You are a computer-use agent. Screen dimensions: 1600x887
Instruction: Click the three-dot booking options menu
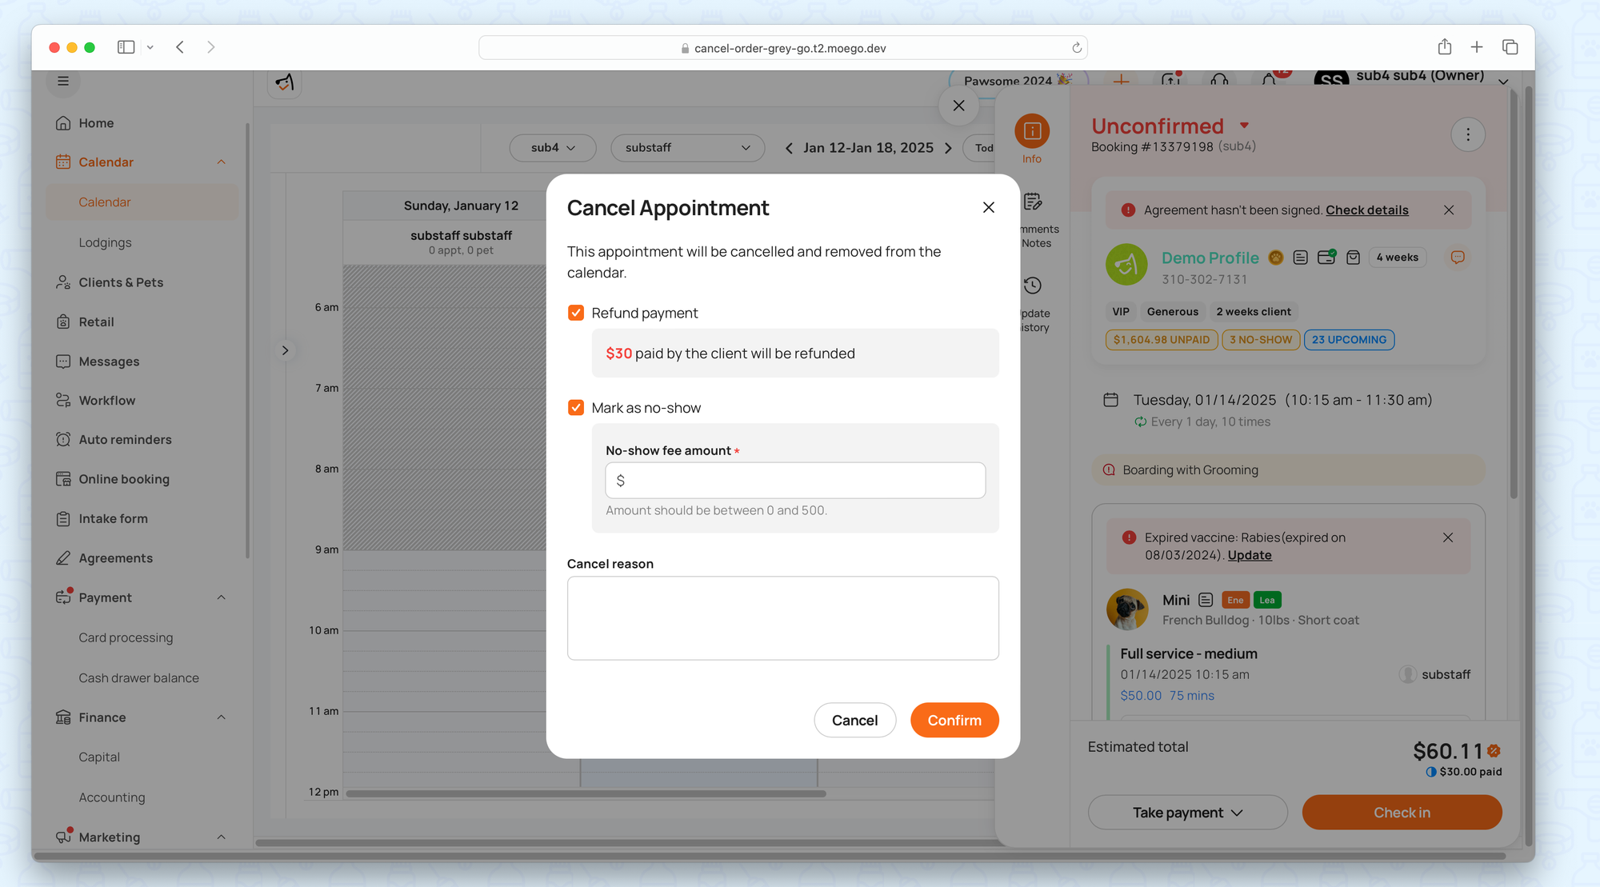click(x=1467, y=134)
